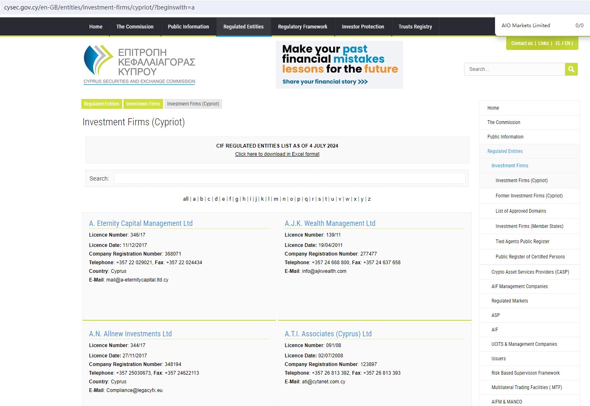
Task: Open A. Eternity Capital Management Ltd
Action: 141,223
